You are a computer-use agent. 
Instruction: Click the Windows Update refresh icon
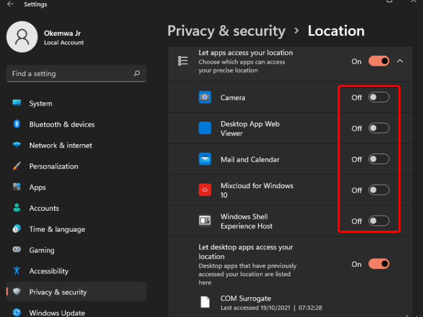tap(17, 313)
